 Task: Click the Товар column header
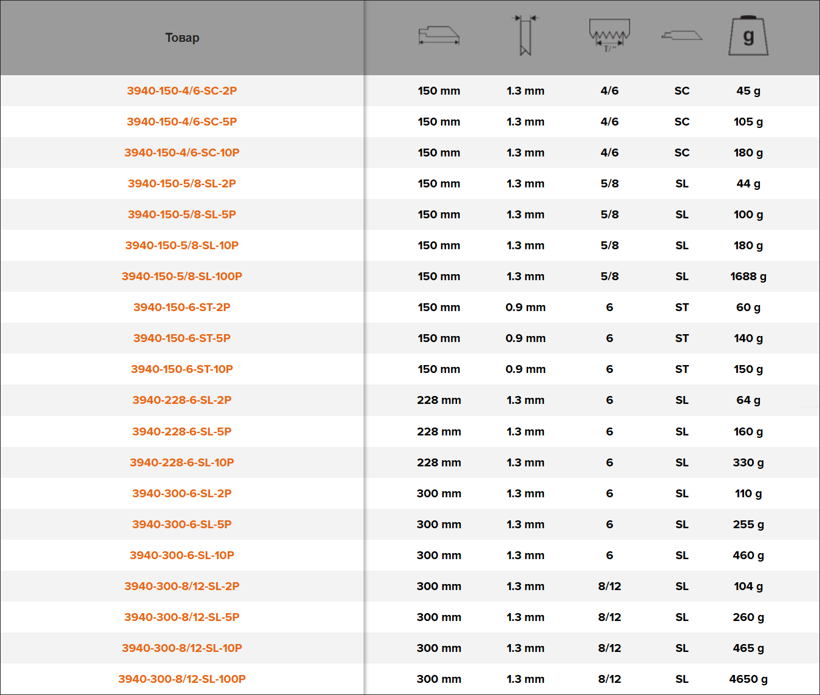click(x=182, y=38)
